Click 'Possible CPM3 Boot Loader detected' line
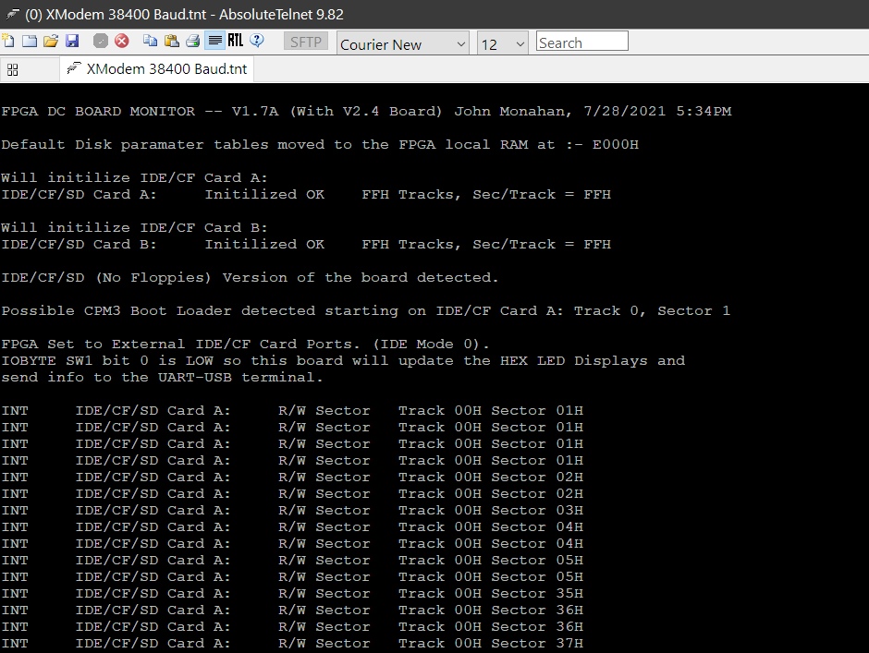The image size is (869, 653). click(366, 310)
